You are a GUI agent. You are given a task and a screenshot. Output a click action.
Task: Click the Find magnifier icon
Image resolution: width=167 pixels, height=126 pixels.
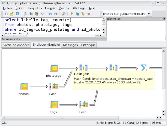[64, 14]
